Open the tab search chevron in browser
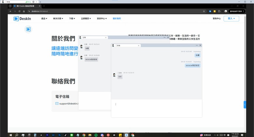The height and width of the screenshot is (137, 254). coord(10,6)
